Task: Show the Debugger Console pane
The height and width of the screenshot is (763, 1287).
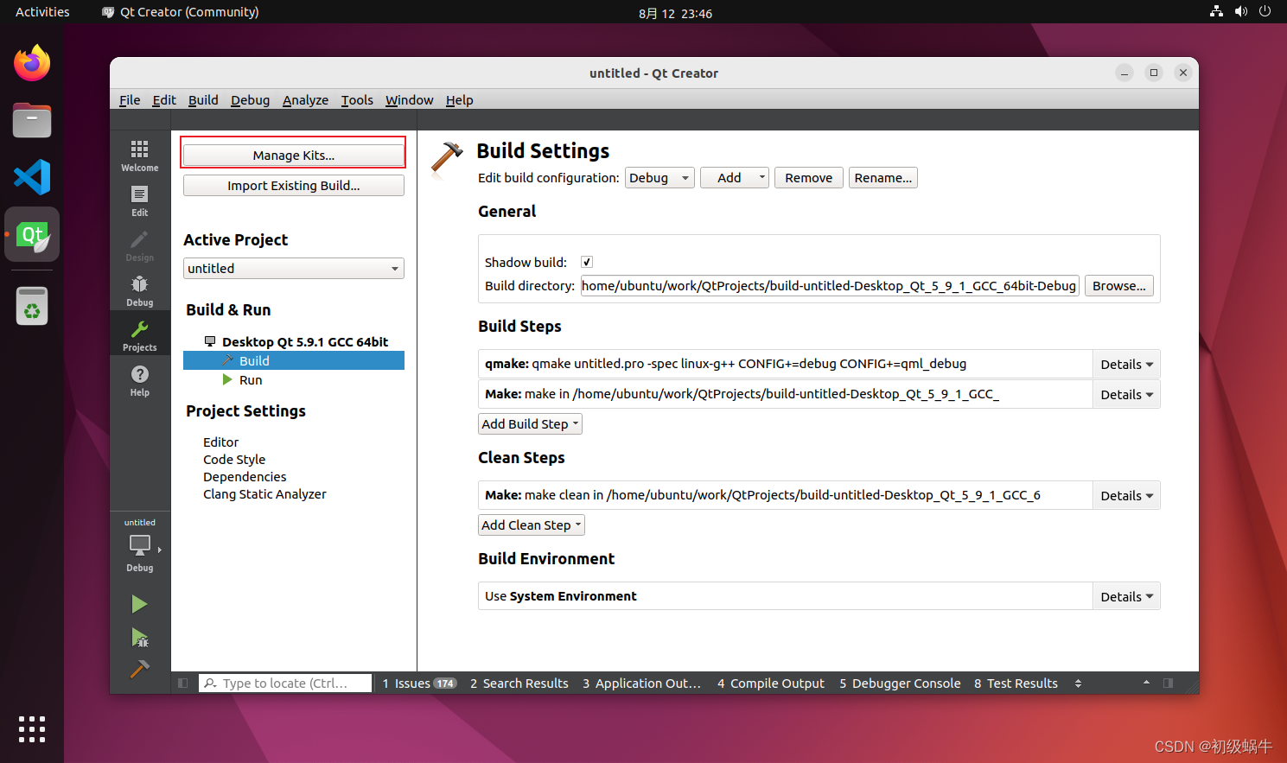Action: click(x=900, y=683)
